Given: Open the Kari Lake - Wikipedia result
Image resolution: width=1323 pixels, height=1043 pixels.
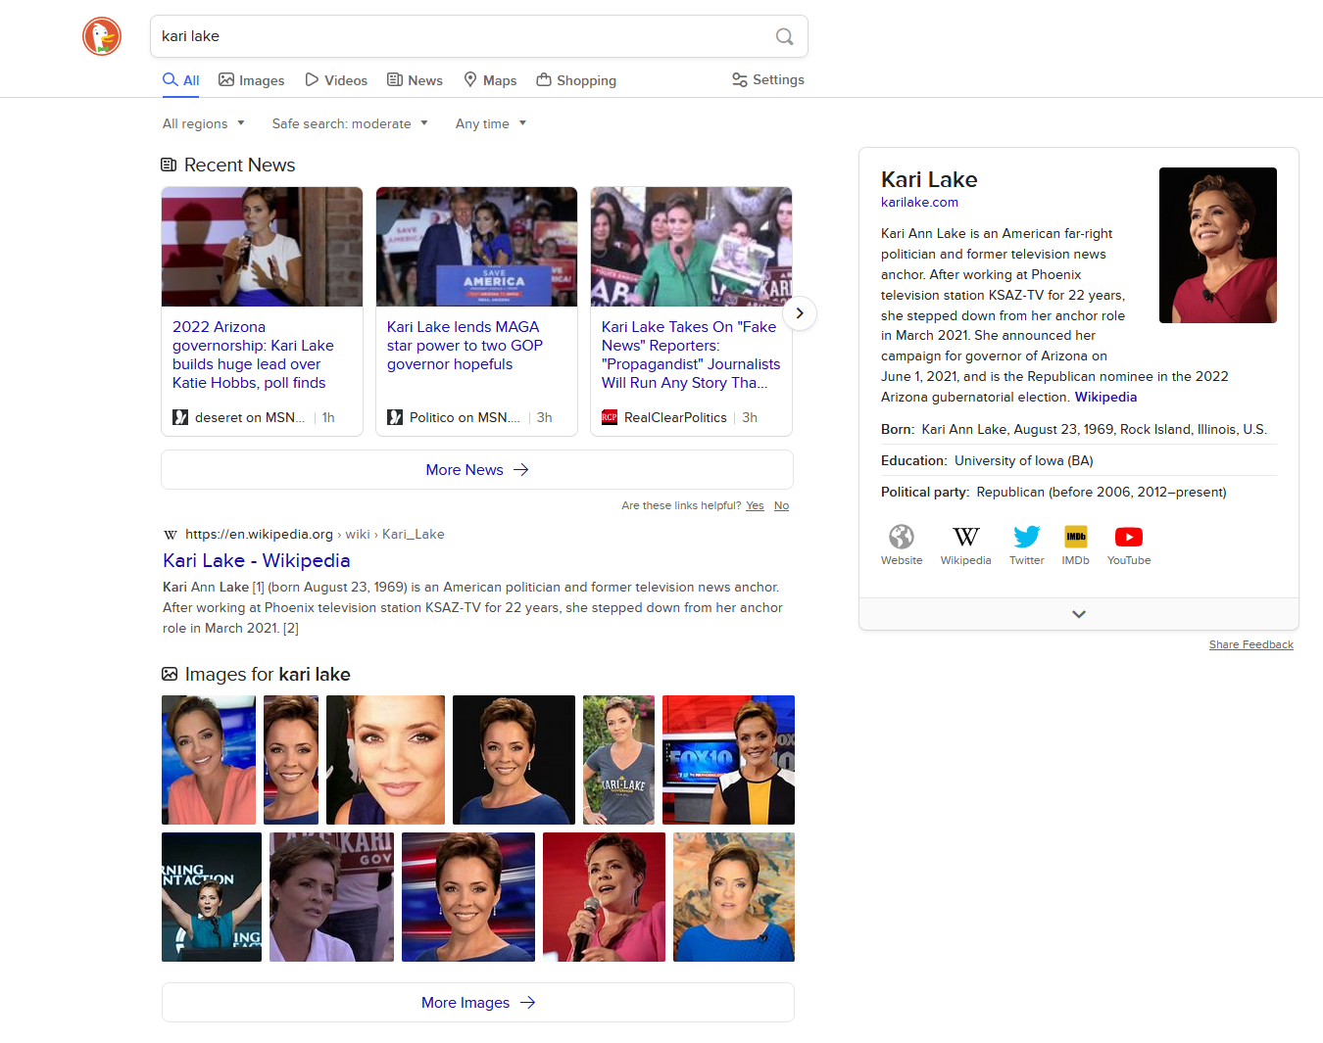Looking at the screenshot, I should point(256,560).
